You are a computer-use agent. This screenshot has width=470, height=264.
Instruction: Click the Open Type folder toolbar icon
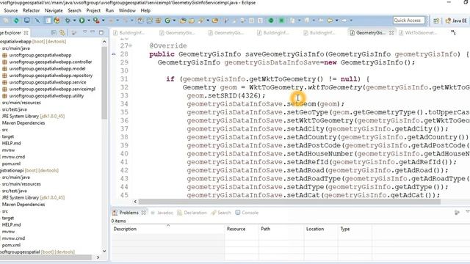point(183,21)
